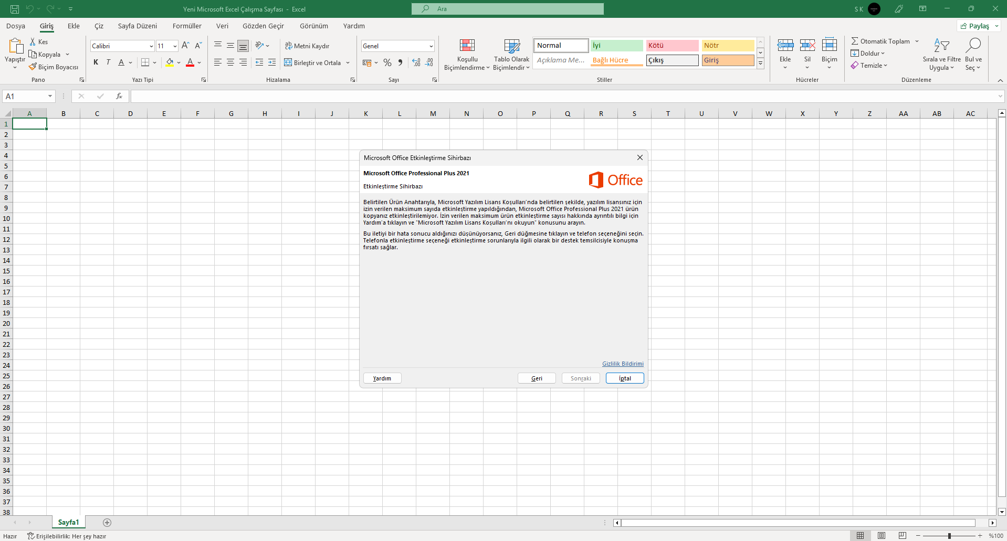Click the Geri button in activation wizard
Viewport: 1007px width, 541px height.
tap(537, 378)
